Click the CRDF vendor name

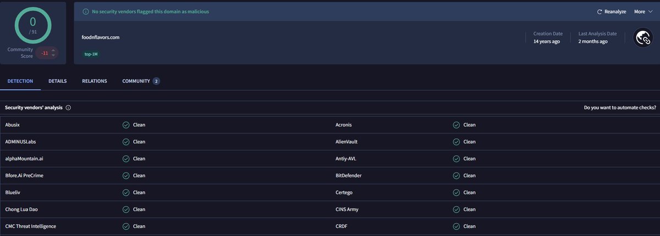[342, 226]
